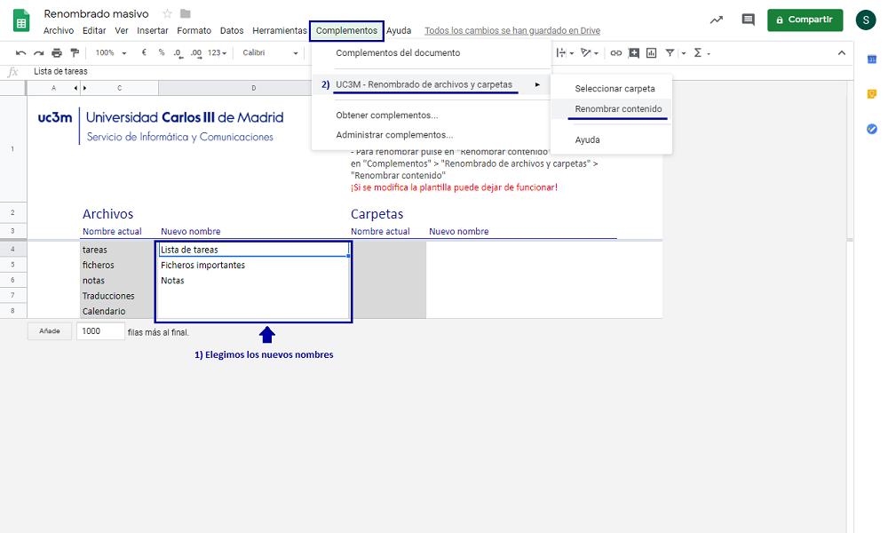Redo the last undone action

(x=38, y=52)
